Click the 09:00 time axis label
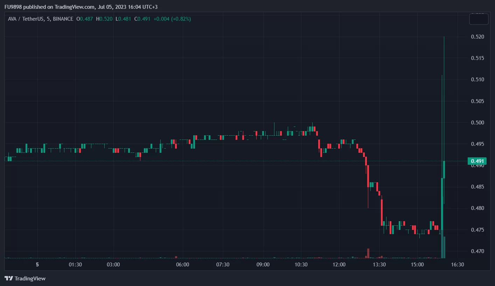 tap(263, 265)
